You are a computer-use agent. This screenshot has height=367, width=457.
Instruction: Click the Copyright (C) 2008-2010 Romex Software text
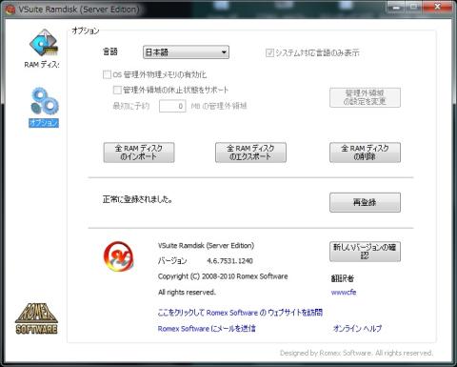point(223,276)
